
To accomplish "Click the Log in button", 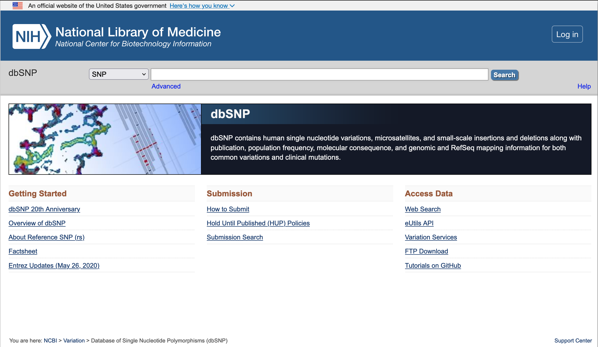I will [567, 34].
